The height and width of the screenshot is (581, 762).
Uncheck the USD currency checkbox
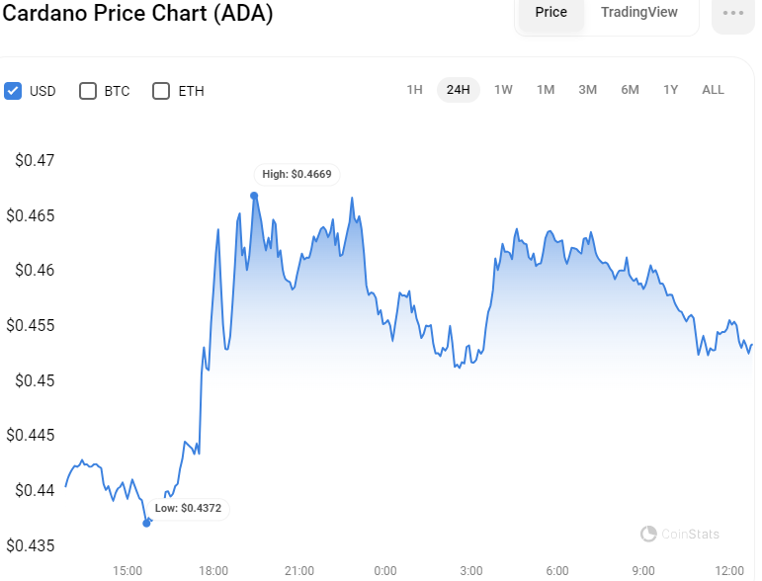click(13, 91)
